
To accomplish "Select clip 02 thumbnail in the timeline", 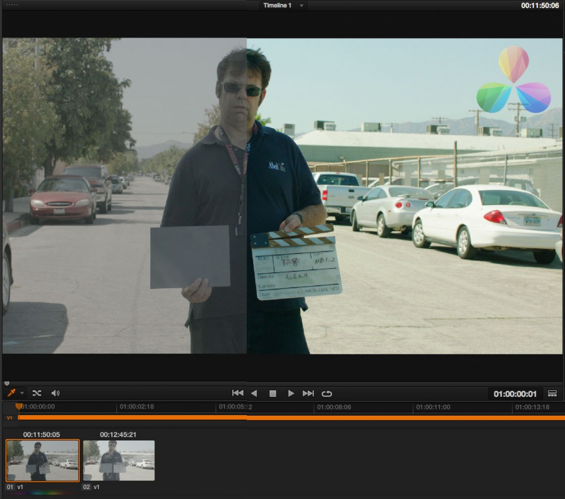I will click(x=118, y=460).
